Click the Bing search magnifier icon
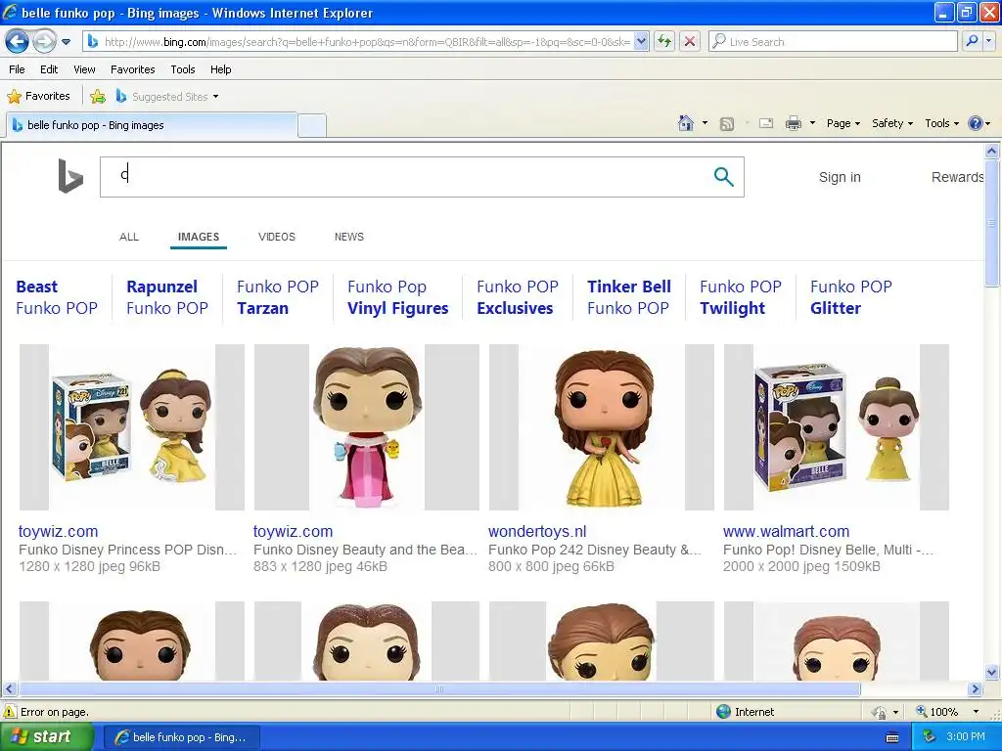1002x751 pixels. (723, 177)
